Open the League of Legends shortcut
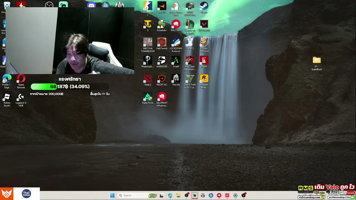 click(x=190, y=27)
